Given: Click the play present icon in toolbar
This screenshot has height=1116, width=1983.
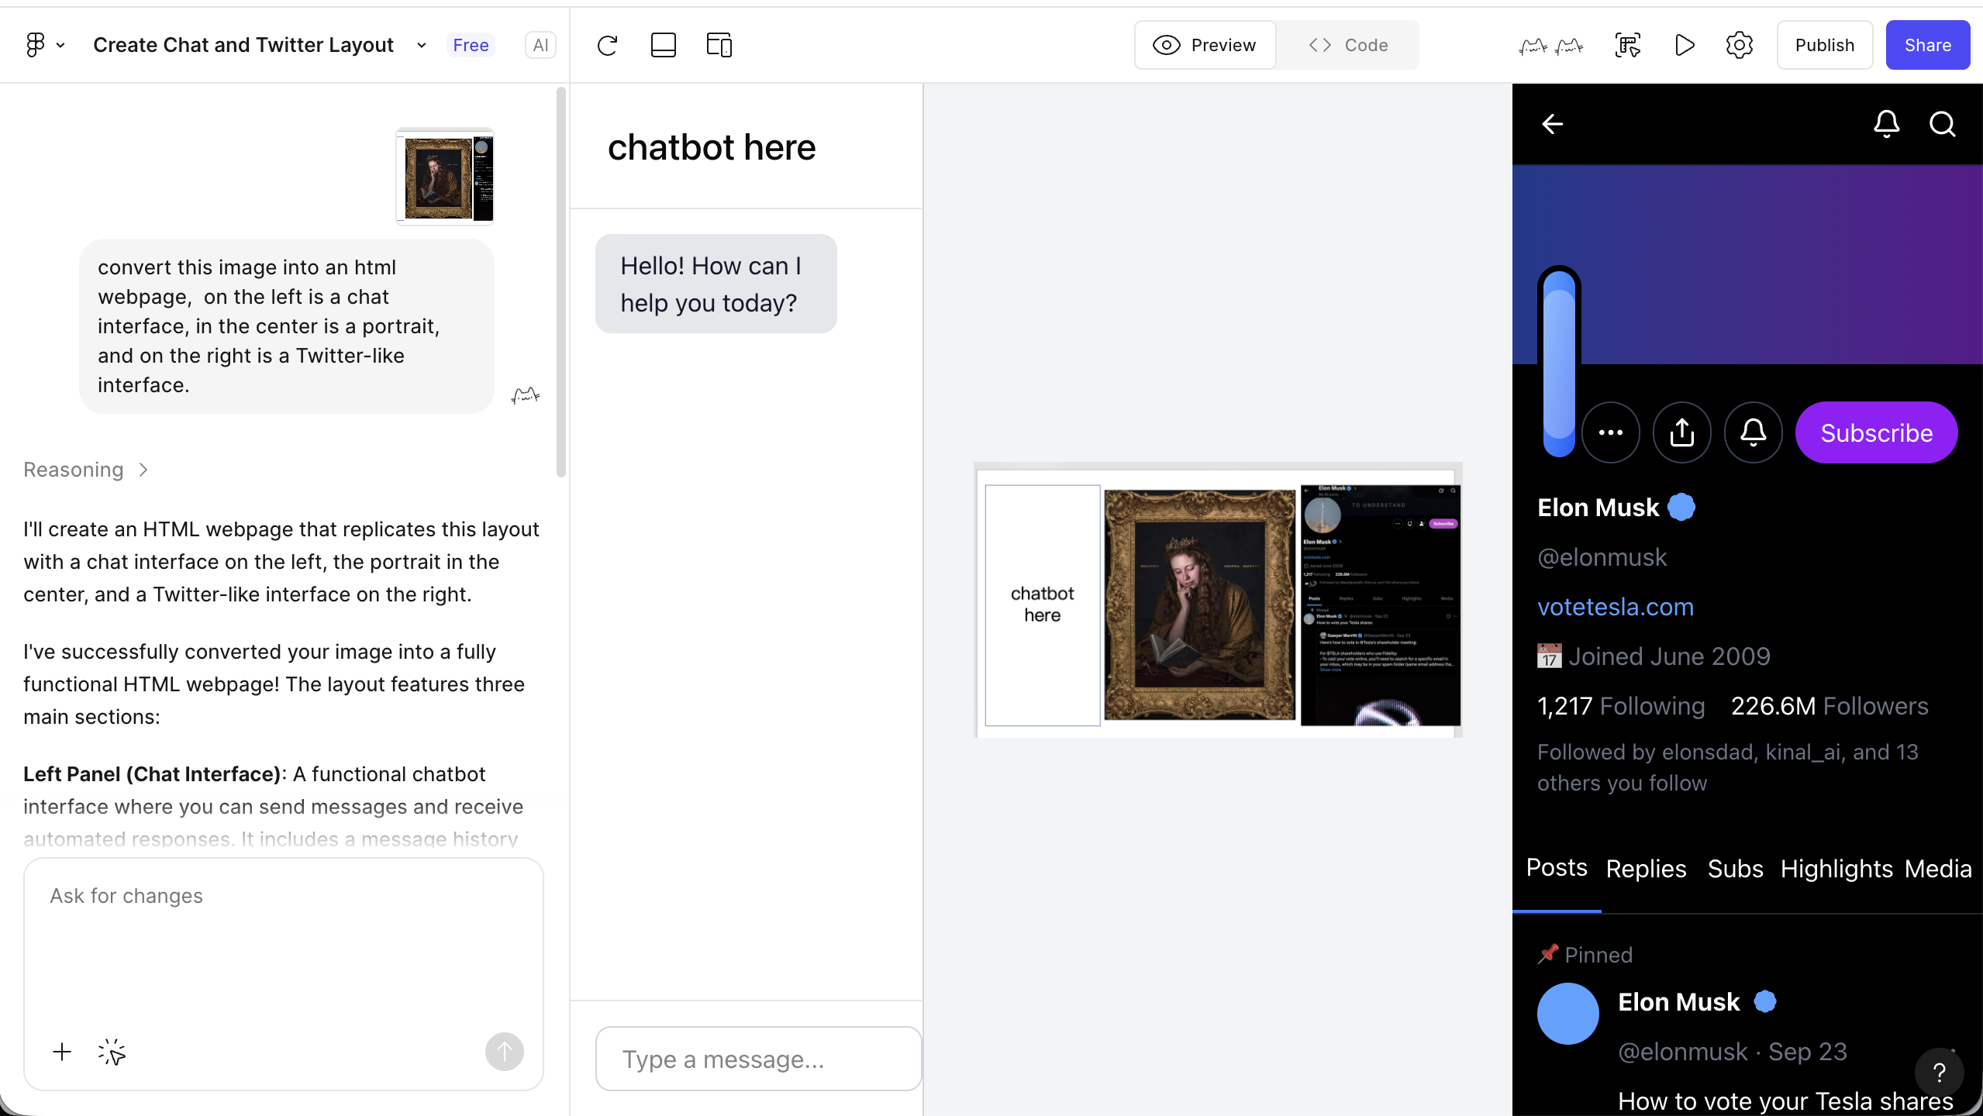Looking at the screenshot, I should tap(1684, 46).
